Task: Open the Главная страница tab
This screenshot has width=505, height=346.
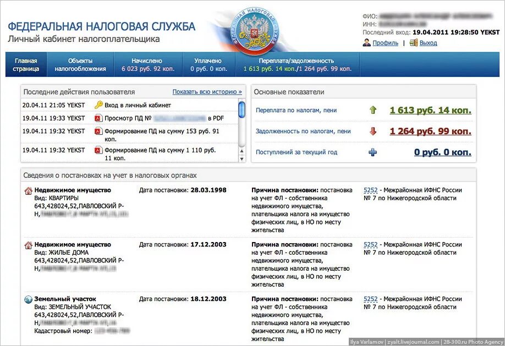Action: click(26, 65)
